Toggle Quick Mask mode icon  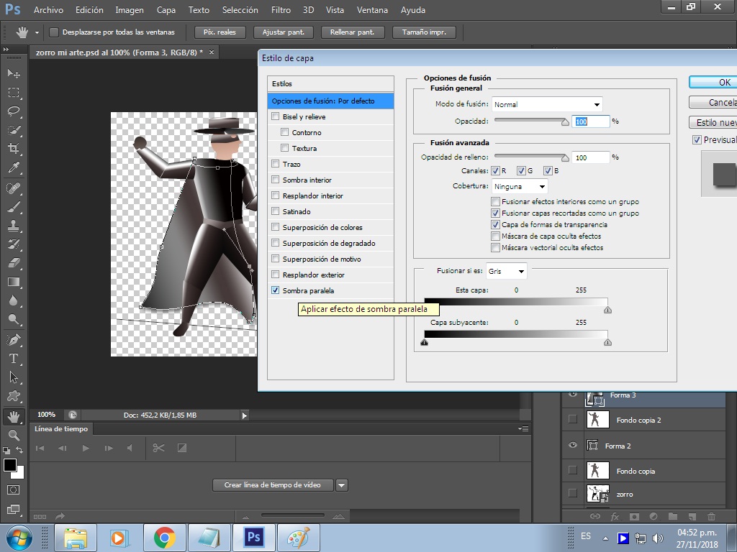tap(14, 490)
